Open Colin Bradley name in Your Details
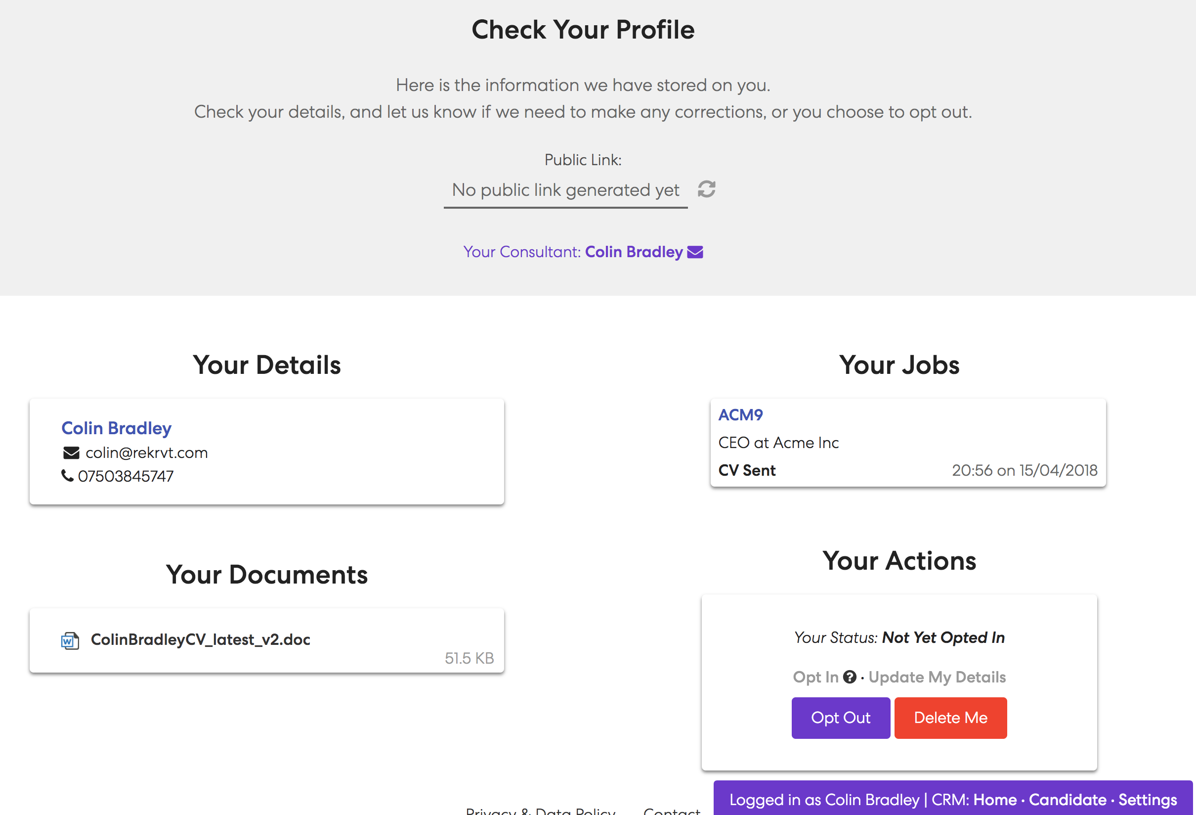Image resolution: width=1196 pixels, height=815 pixels. 116,428
